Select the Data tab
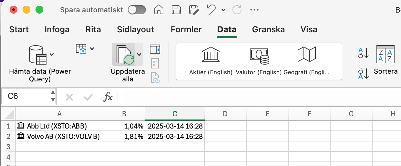 (x=227, y=30)
